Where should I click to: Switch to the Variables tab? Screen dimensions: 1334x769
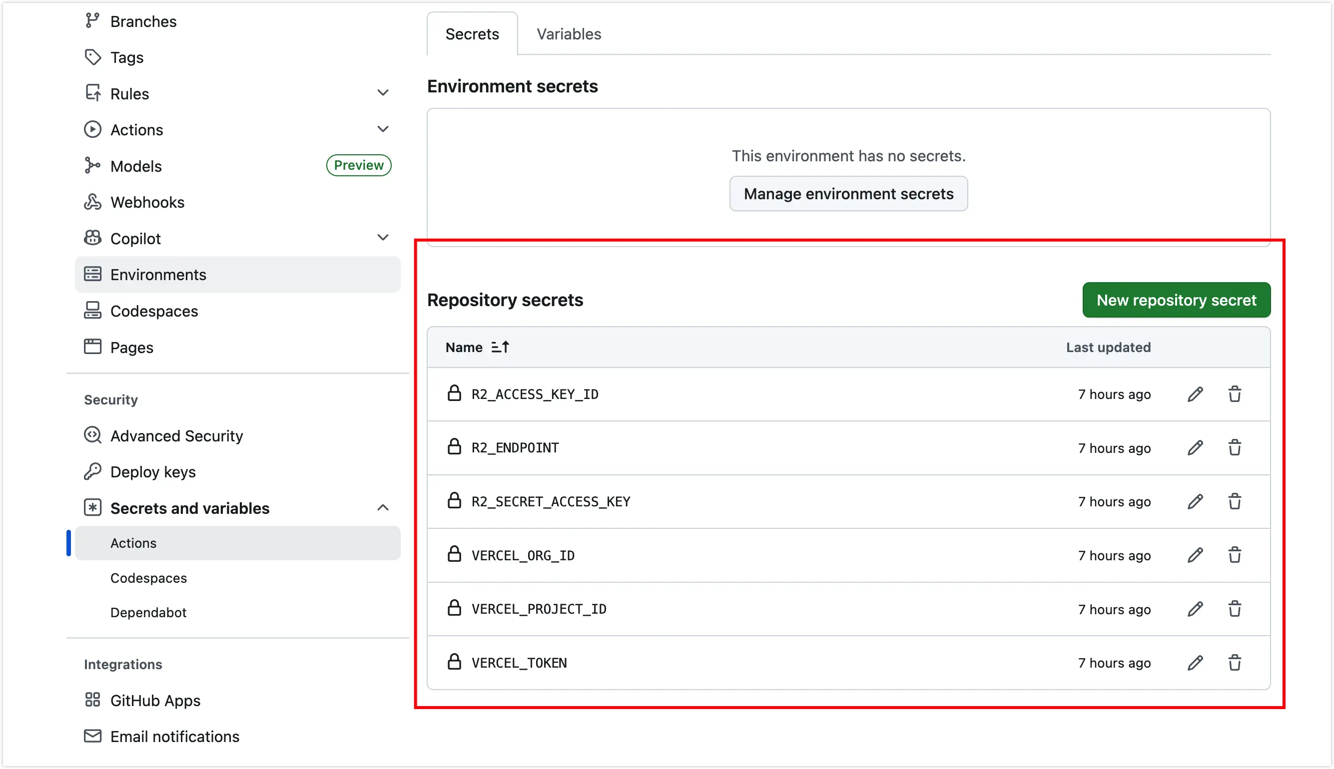[569, 34]
